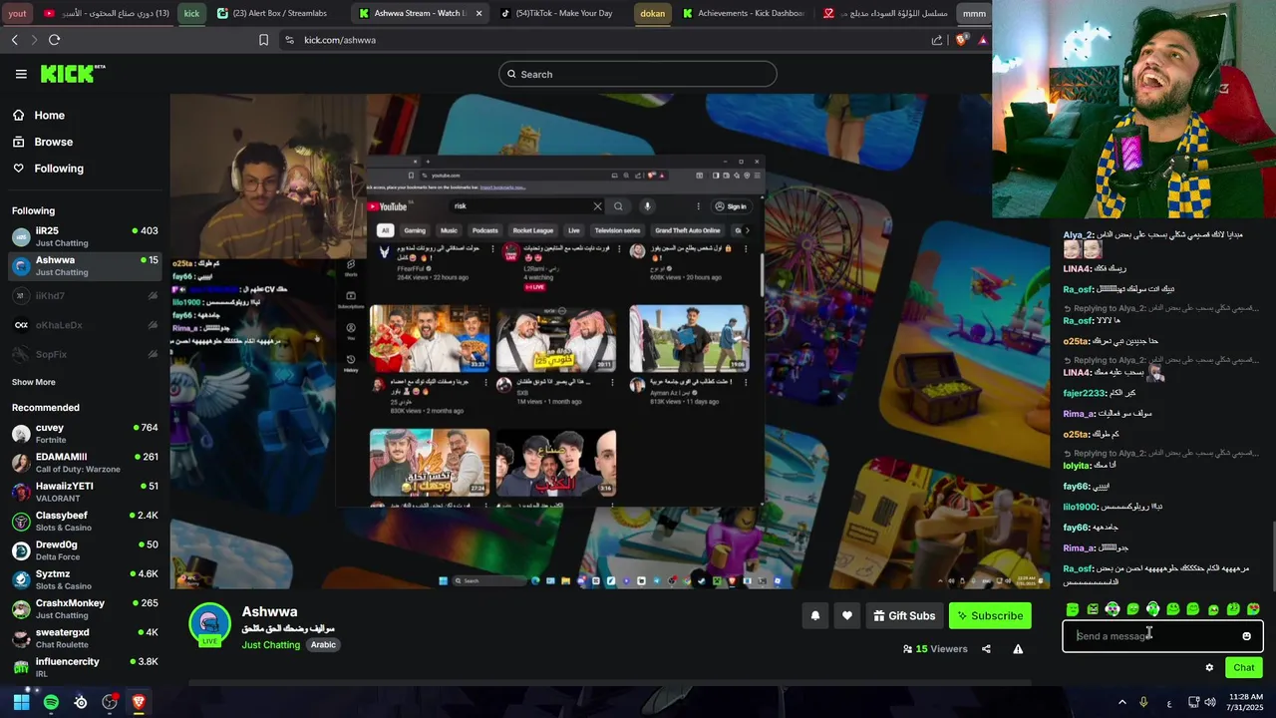Click the microphone tray icon
The width and height of the screenshot is (1276, 718).
[1143, 702]
